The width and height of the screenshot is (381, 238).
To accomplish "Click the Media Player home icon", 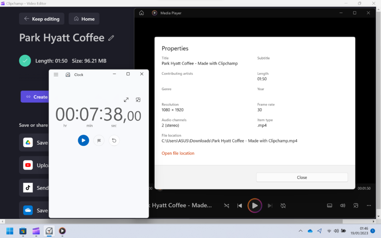I will click(x=141, y=13).
